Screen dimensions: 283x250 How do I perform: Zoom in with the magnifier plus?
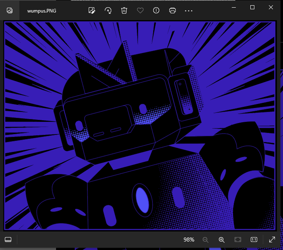[221, 240]
